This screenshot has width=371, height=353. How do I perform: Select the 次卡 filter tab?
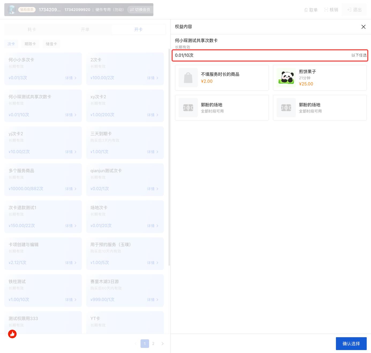coord(11,44)
